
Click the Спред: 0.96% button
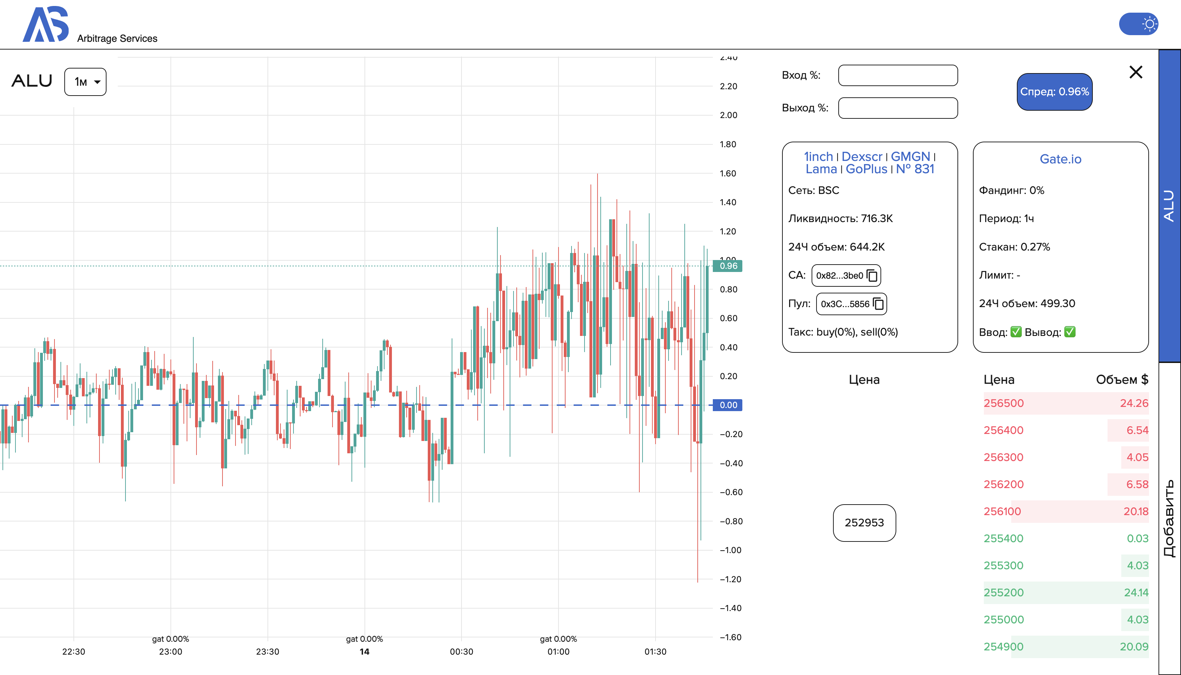(1054, 92)
